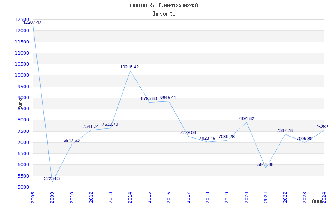Select the chart title LONIGO (c.f.00412580243)
This screenshot has height=205, width=328.
tap(164, 5)
